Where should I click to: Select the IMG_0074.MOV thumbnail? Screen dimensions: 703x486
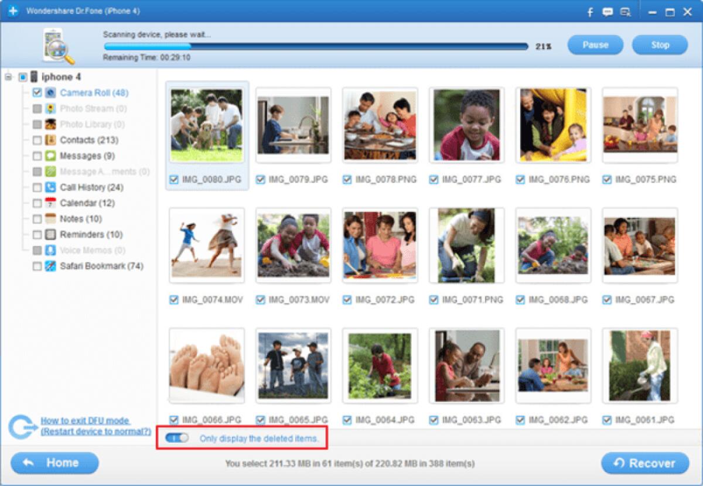tap(206, 245)
